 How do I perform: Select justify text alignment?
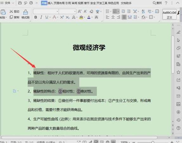(x=124, y=17)
